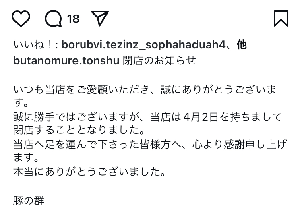The width and height of the screenshot is (302, 220).
Task: Show other likers via 他
Action: click(x=242, y=45)
